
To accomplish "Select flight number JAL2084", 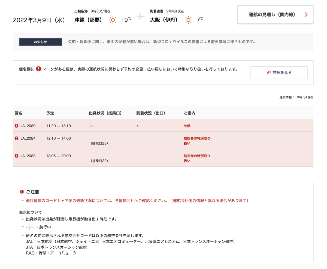I will [x=28, y=138].
